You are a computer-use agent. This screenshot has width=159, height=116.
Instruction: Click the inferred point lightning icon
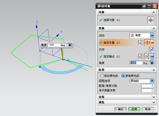click(147, 57)
